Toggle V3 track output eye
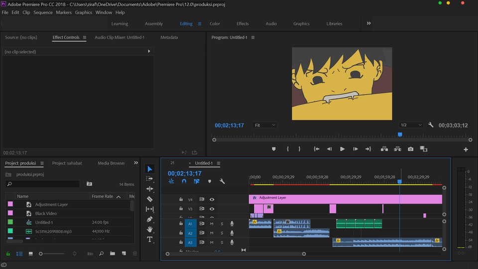Screen dimensions: 478x269 212,209
